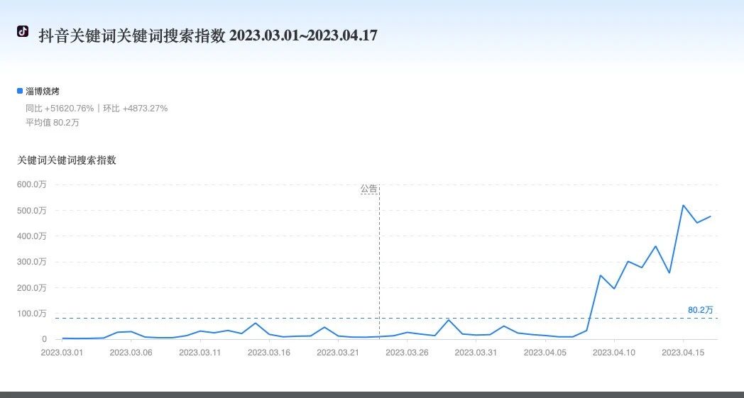
Task: Click the 80.2万 average line label
Action: pyautogui.click(x=701, y=310)
